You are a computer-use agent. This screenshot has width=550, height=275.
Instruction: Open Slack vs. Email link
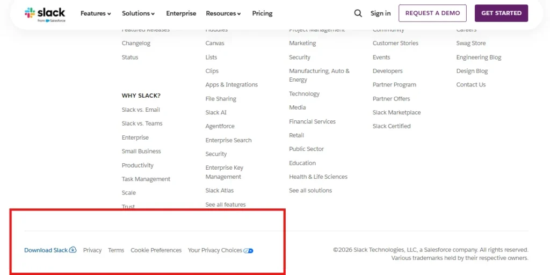(141, 110)
